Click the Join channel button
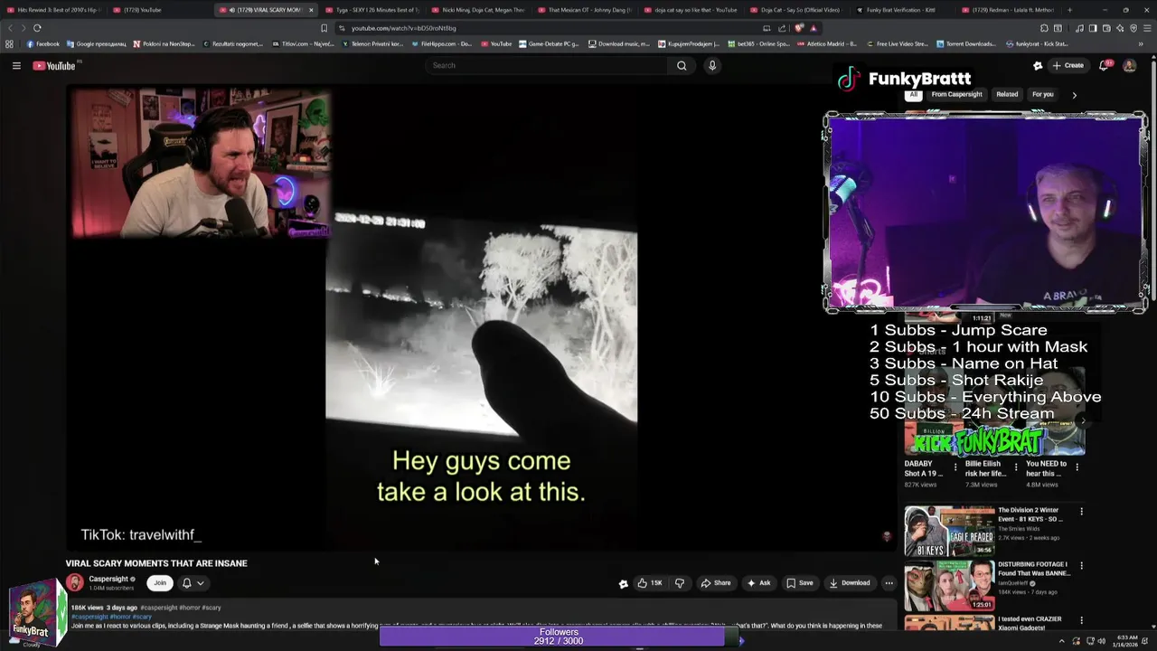1157x651 pixels. pyautogui.click(x=160, y=583)
